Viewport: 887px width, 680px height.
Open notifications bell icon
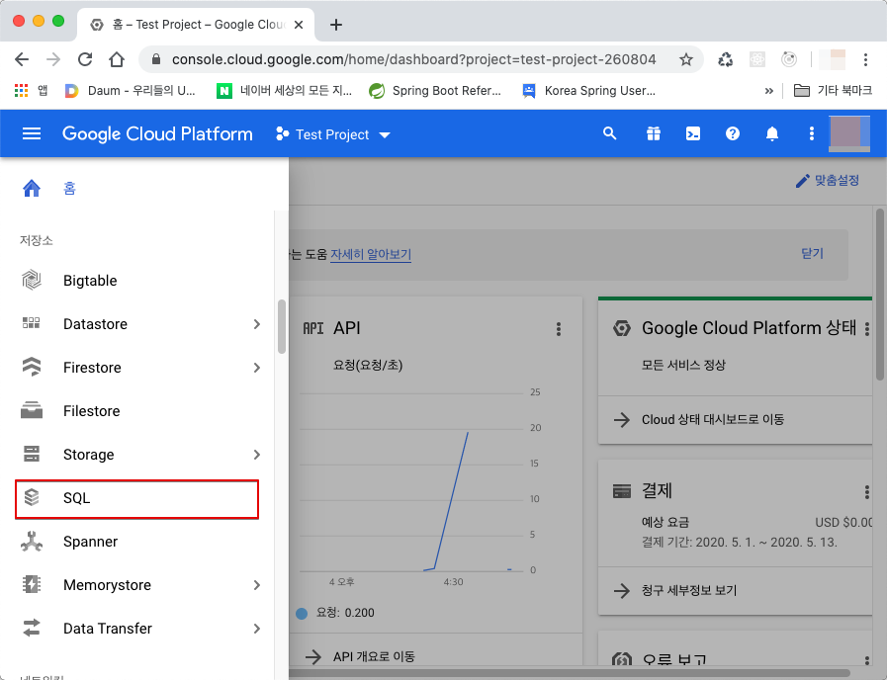coord(772,133)
